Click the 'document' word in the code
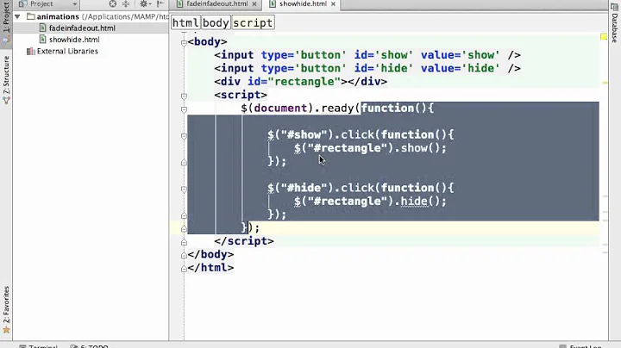The width and height of the screenshot is (621, 348). [280, 108]
